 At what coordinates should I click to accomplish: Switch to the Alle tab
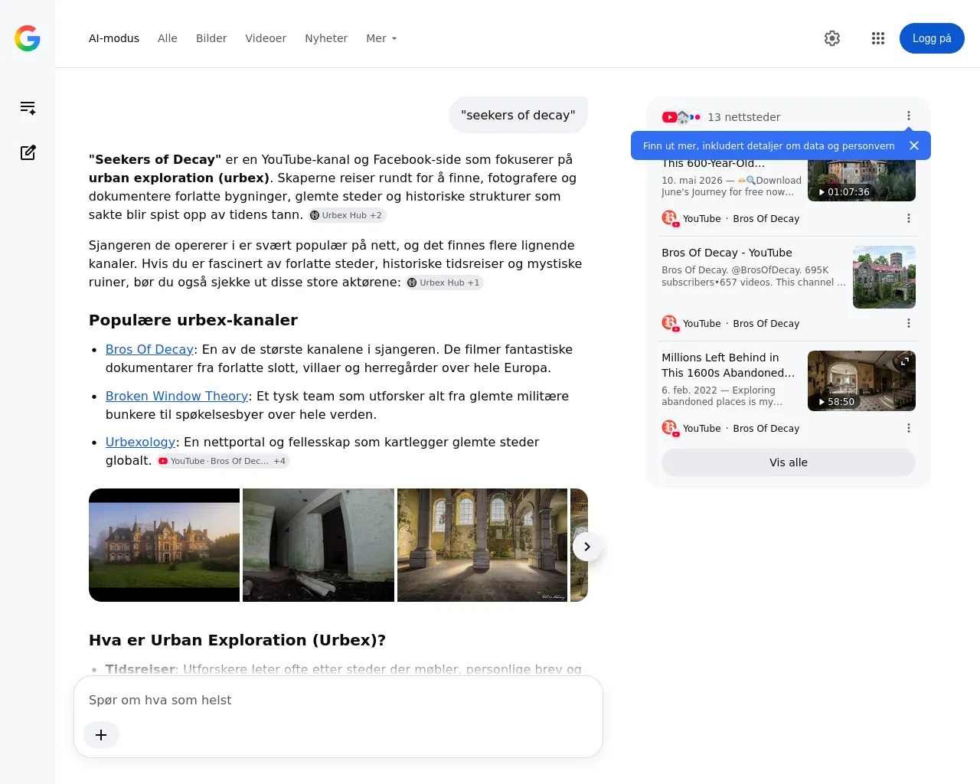[x=168, y=38]
